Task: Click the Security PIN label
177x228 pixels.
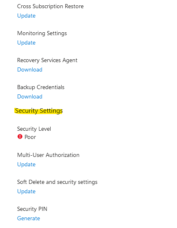Action: click(x=32, y=209)
